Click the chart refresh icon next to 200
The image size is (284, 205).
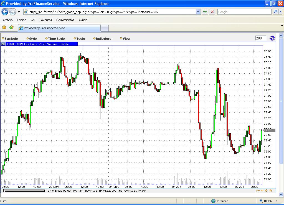tap(272, 38)
